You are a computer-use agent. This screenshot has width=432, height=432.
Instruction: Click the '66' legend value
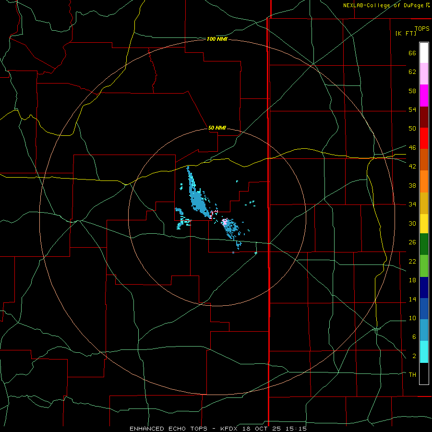pos(412,53)
